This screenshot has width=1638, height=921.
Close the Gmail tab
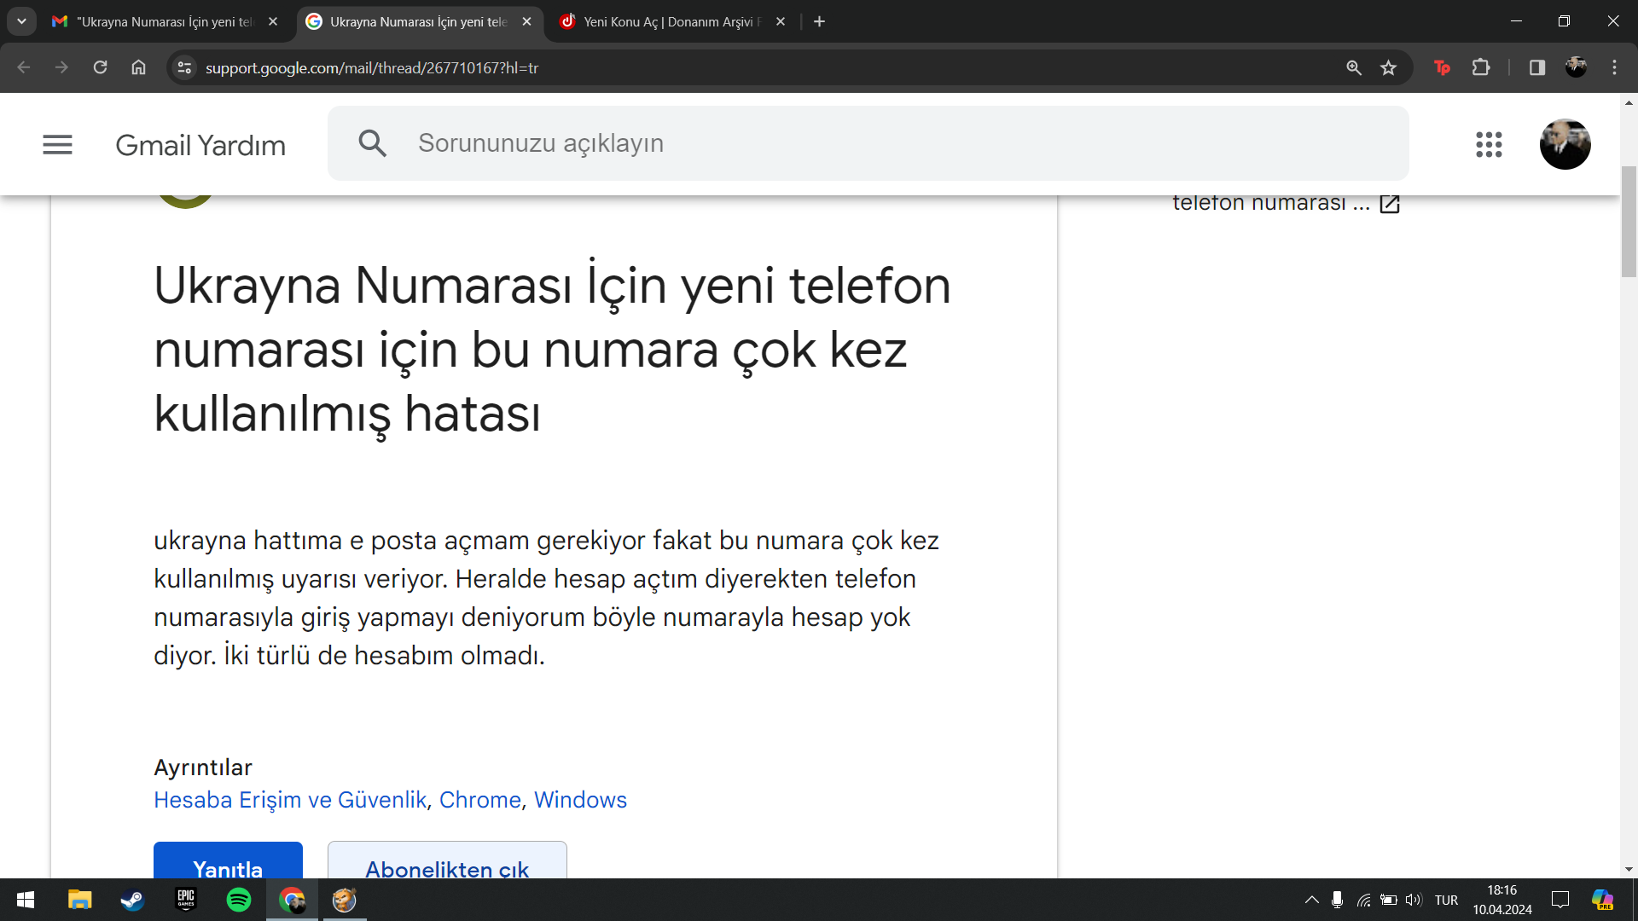(273, 21)
